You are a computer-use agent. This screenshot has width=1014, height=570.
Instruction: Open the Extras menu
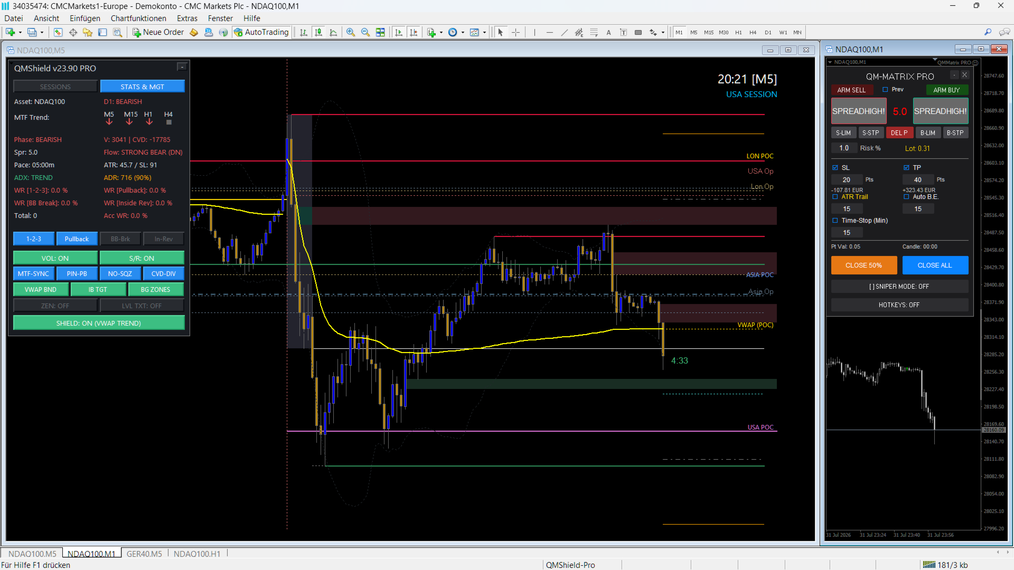(x=187, y=18)
